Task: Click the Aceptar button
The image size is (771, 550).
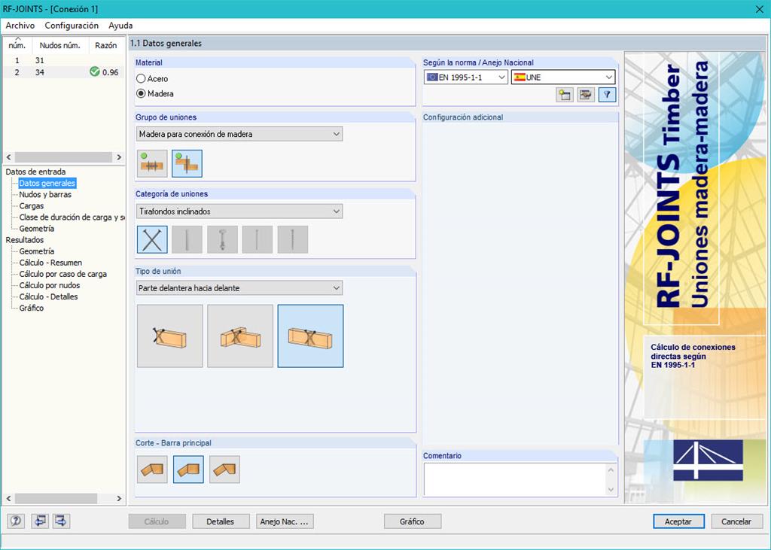Action: 678,521
